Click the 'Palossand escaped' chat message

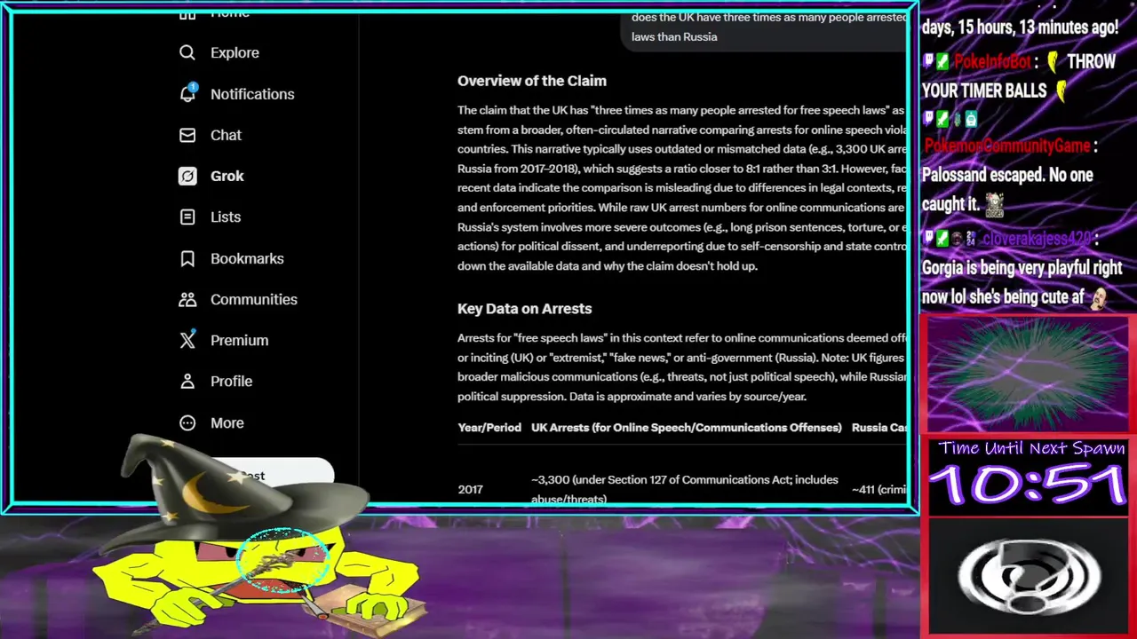point(1007,189)
